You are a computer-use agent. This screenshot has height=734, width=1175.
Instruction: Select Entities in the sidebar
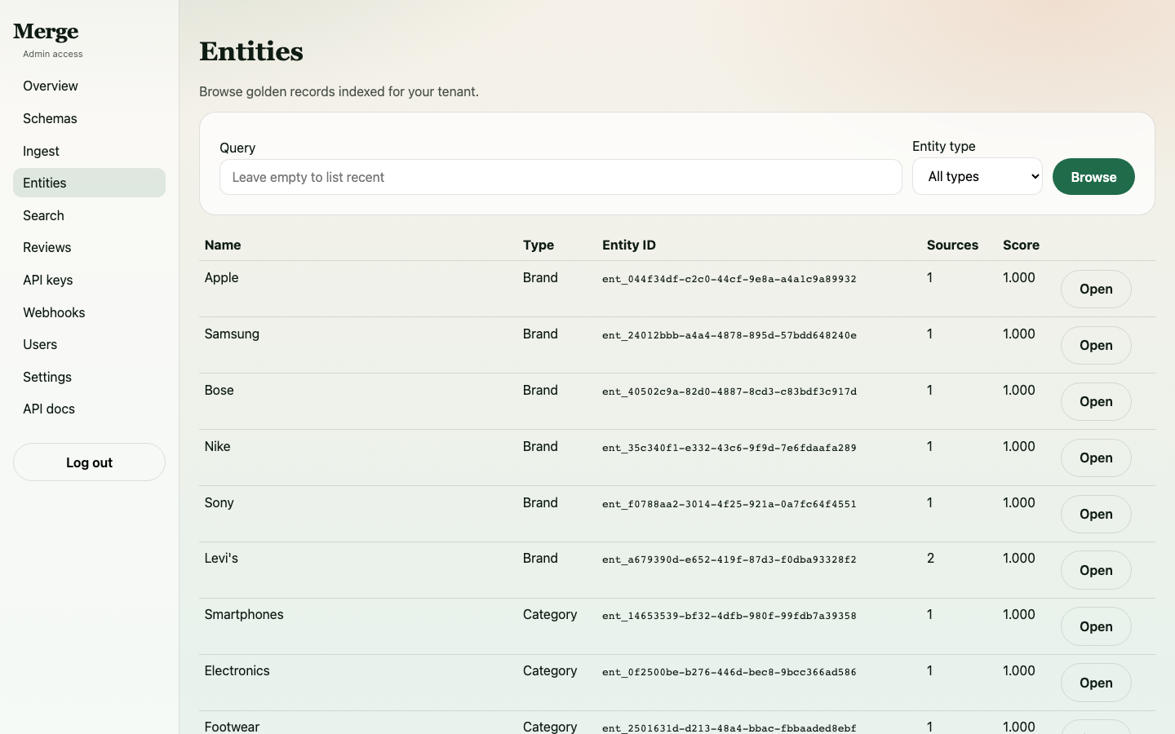pos(89,183)
